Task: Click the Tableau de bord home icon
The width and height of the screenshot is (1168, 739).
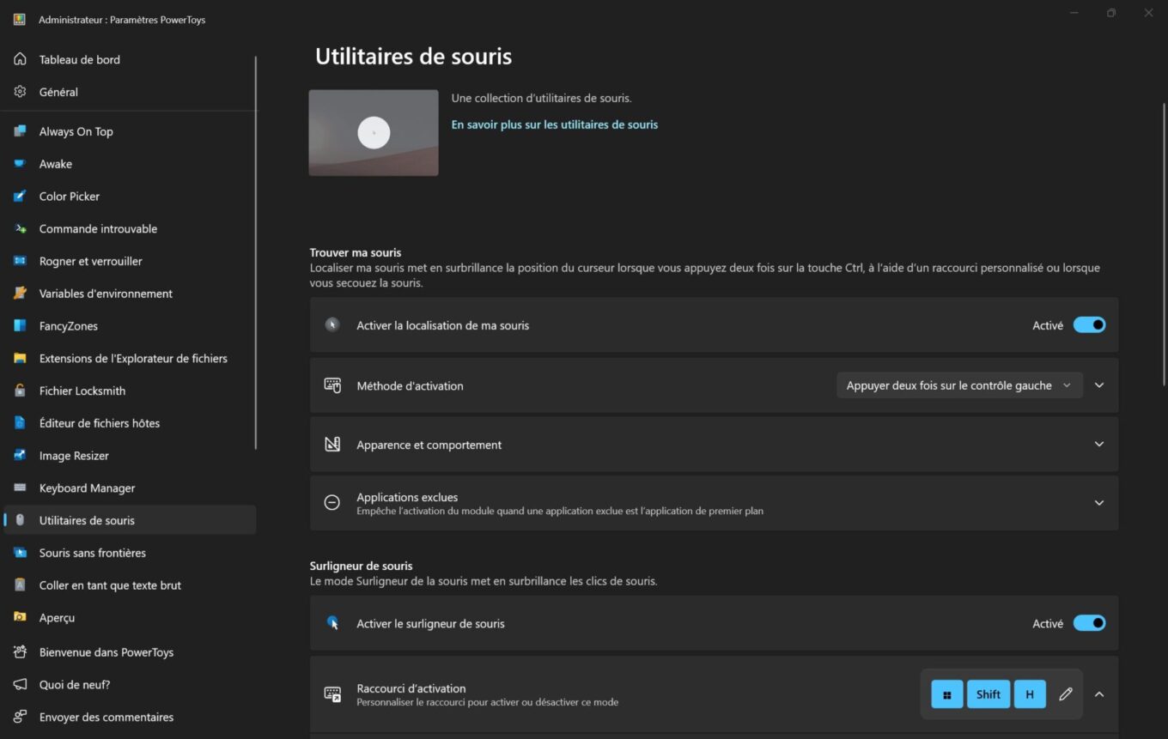Action: tap(20, 59)
